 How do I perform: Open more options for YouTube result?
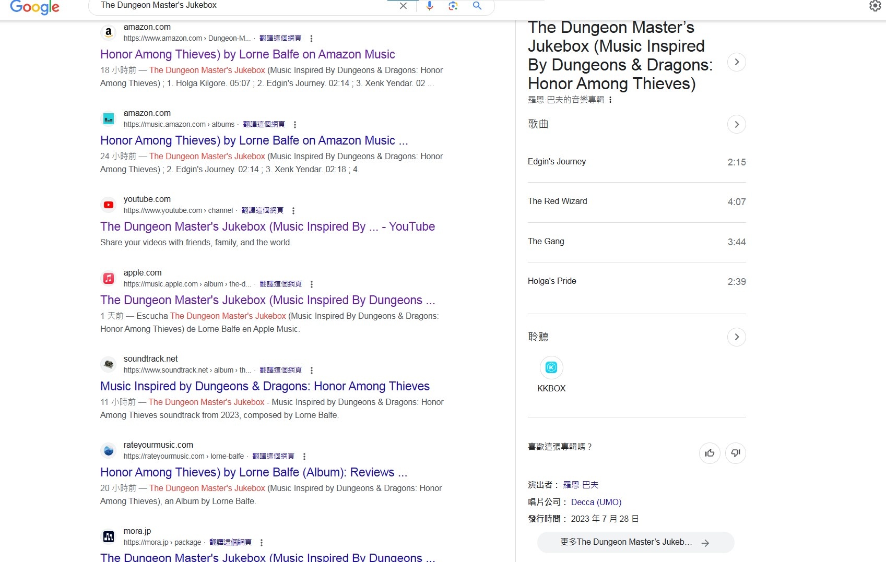293,211
